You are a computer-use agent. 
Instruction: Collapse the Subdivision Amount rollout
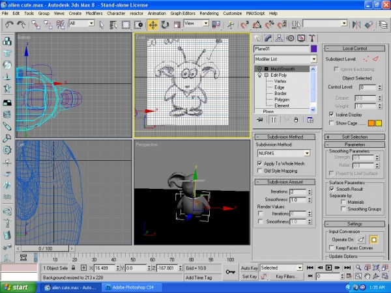(285, 182)
